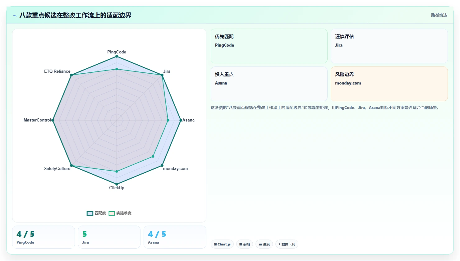
Task: Select the PingCode 4 / 5 stat card
Action: pyautogui.click(x=44, y=237)
